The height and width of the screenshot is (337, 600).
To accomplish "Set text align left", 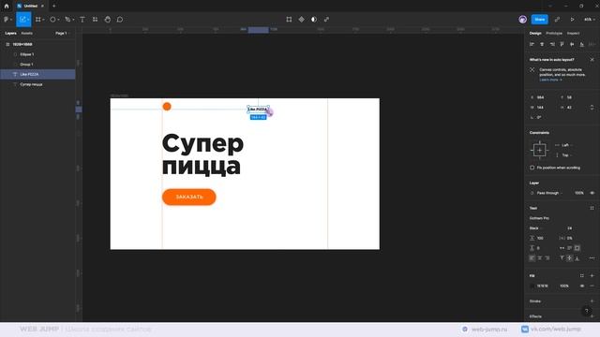I will [x=532, y=258].
